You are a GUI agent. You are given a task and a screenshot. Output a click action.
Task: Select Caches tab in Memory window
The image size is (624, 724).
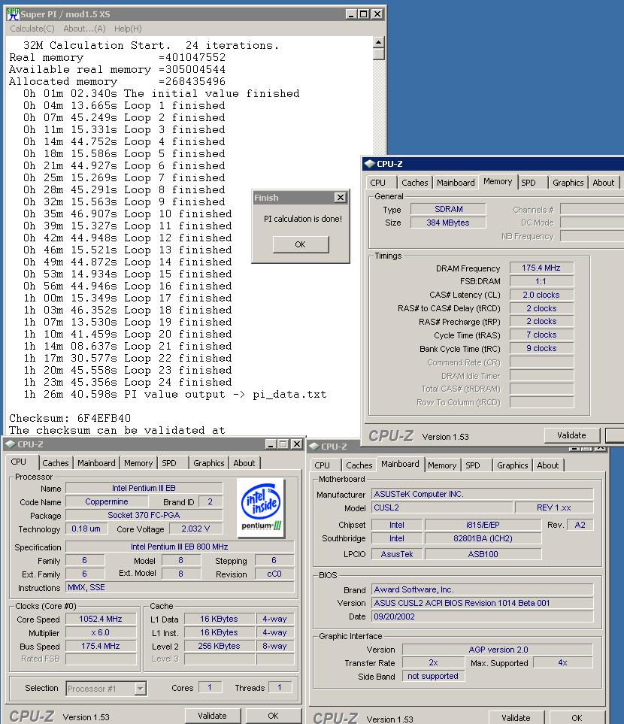click(415, 183)
